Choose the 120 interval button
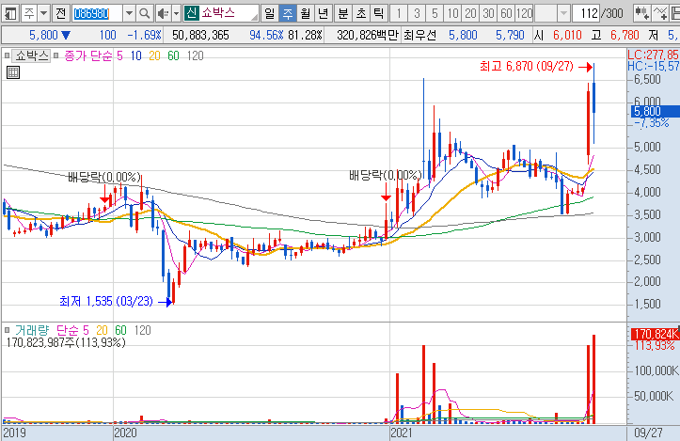This screenshot has width=680, height=441. [524, 13]
